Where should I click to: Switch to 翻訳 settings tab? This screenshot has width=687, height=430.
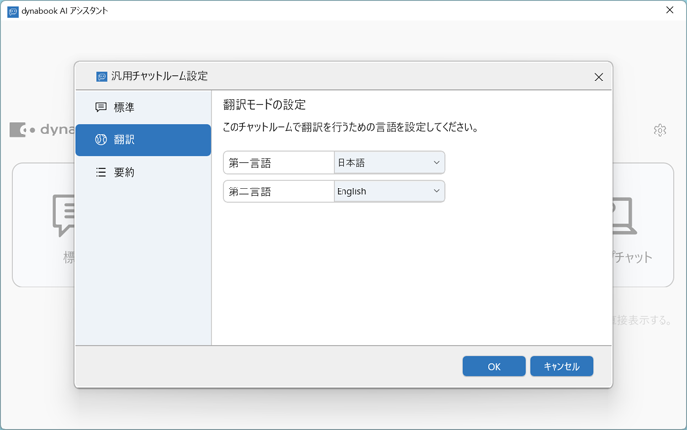pyautogui.click(x=143, y=139)
